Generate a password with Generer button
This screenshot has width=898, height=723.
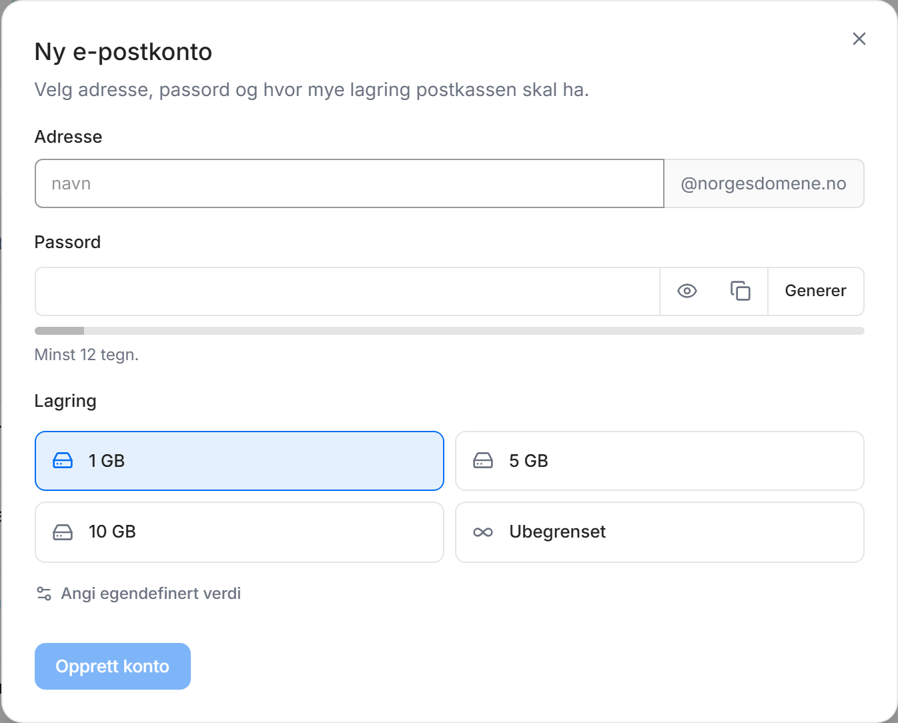click(x=815, y=291)
